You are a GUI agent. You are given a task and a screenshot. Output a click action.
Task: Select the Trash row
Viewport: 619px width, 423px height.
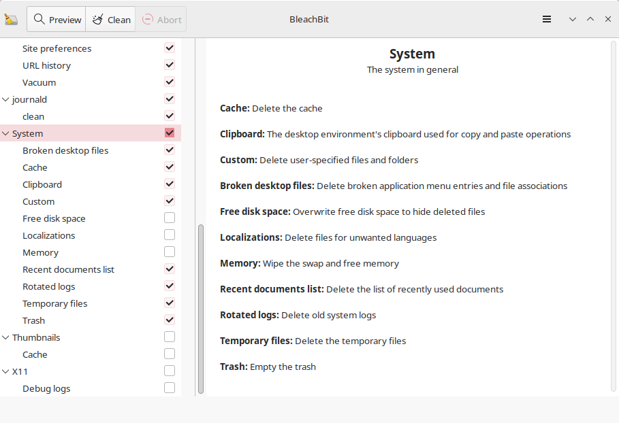click(x=91, y=320)
